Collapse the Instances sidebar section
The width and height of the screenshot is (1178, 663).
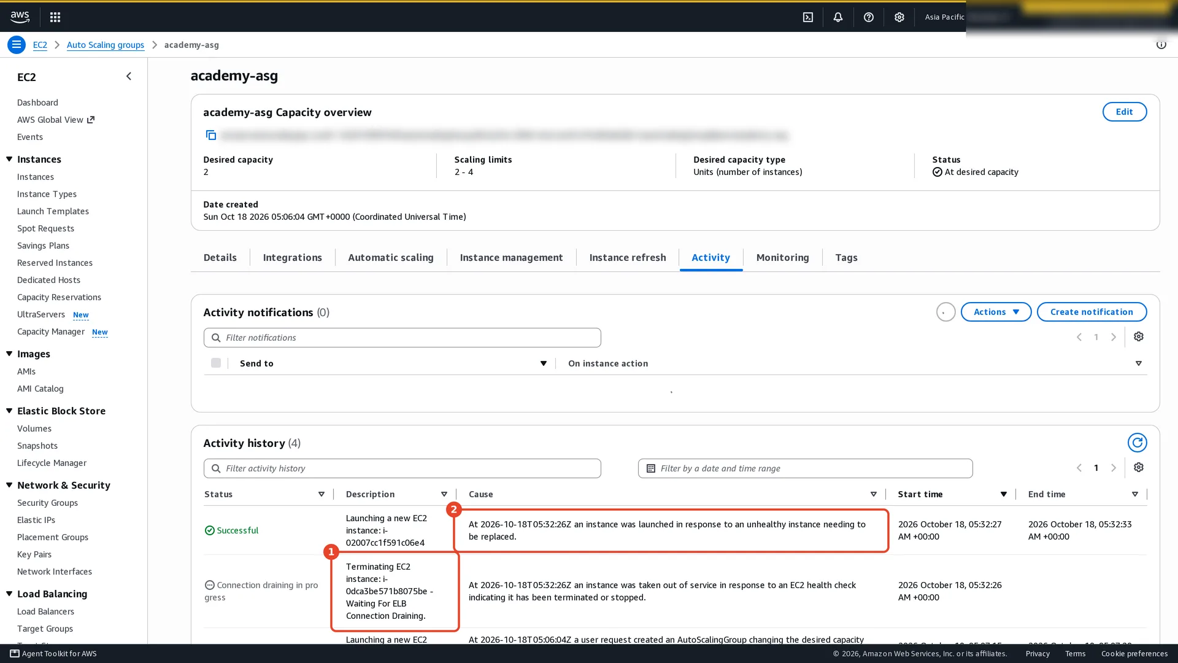(x=9, y=159)
